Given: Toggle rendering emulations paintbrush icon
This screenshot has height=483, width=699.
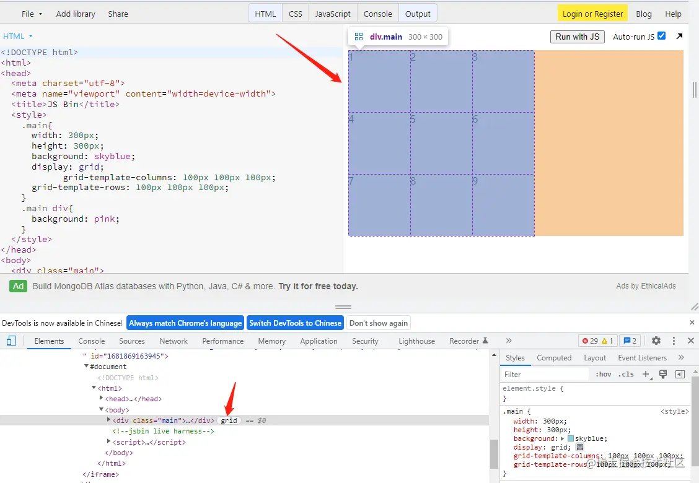Looking at the screenshot, I should 663,374.
